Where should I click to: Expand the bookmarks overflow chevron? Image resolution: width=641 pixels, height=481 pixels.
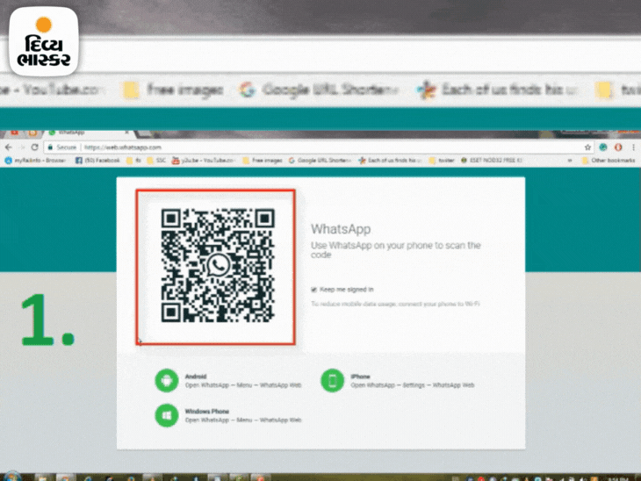pyautogui.click(x=570, y=161)
